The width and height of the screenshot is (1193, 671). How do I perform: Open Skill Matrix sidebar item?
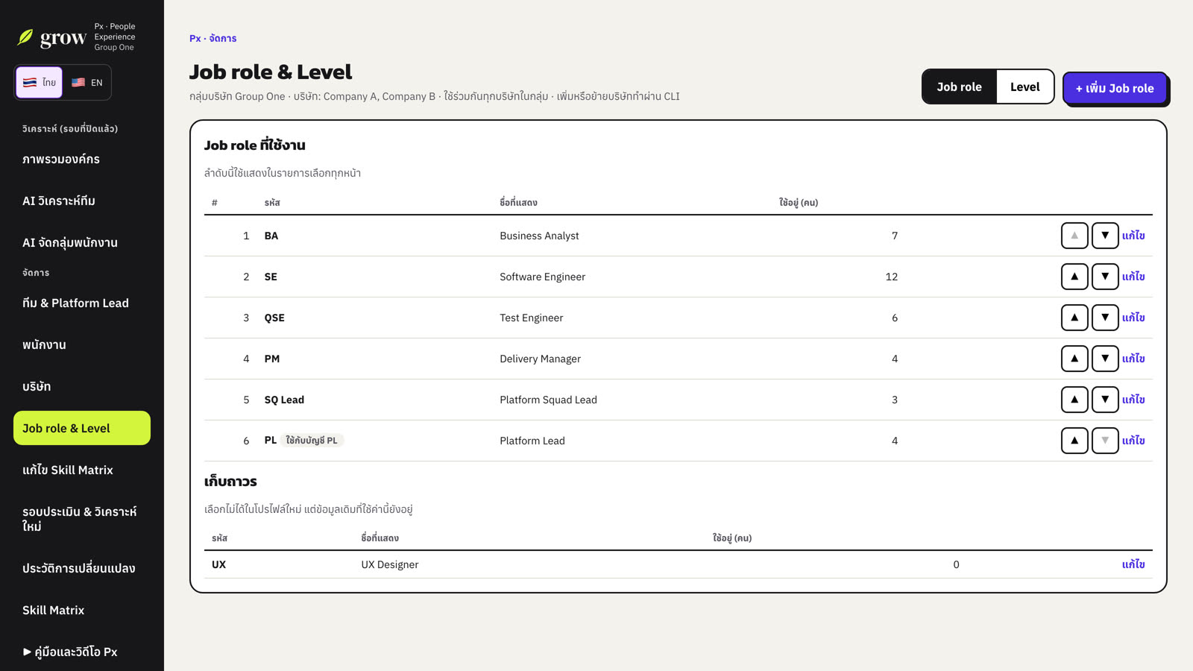click(x=82, y=610)
